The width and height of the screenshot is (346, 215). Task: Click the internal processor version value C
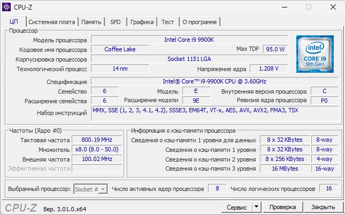pyautogui.click(x=325, y=91)
